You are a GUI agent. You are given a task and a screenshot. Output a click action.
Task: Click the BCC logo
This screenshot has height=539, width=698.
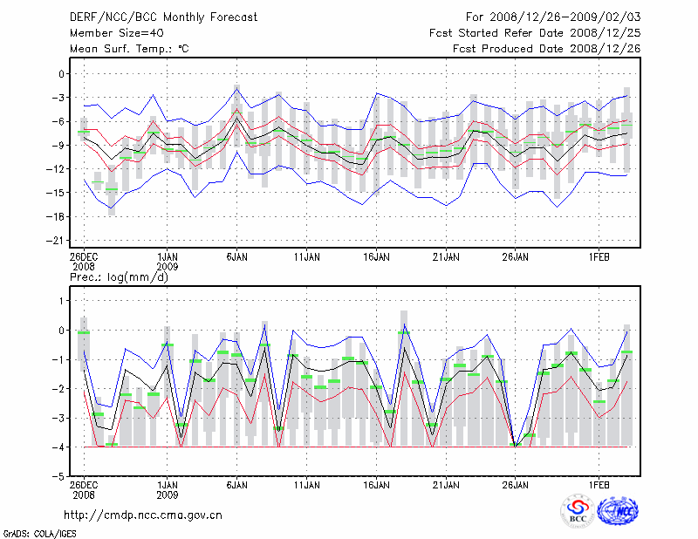pyautogui.click(x=578, y=511)
